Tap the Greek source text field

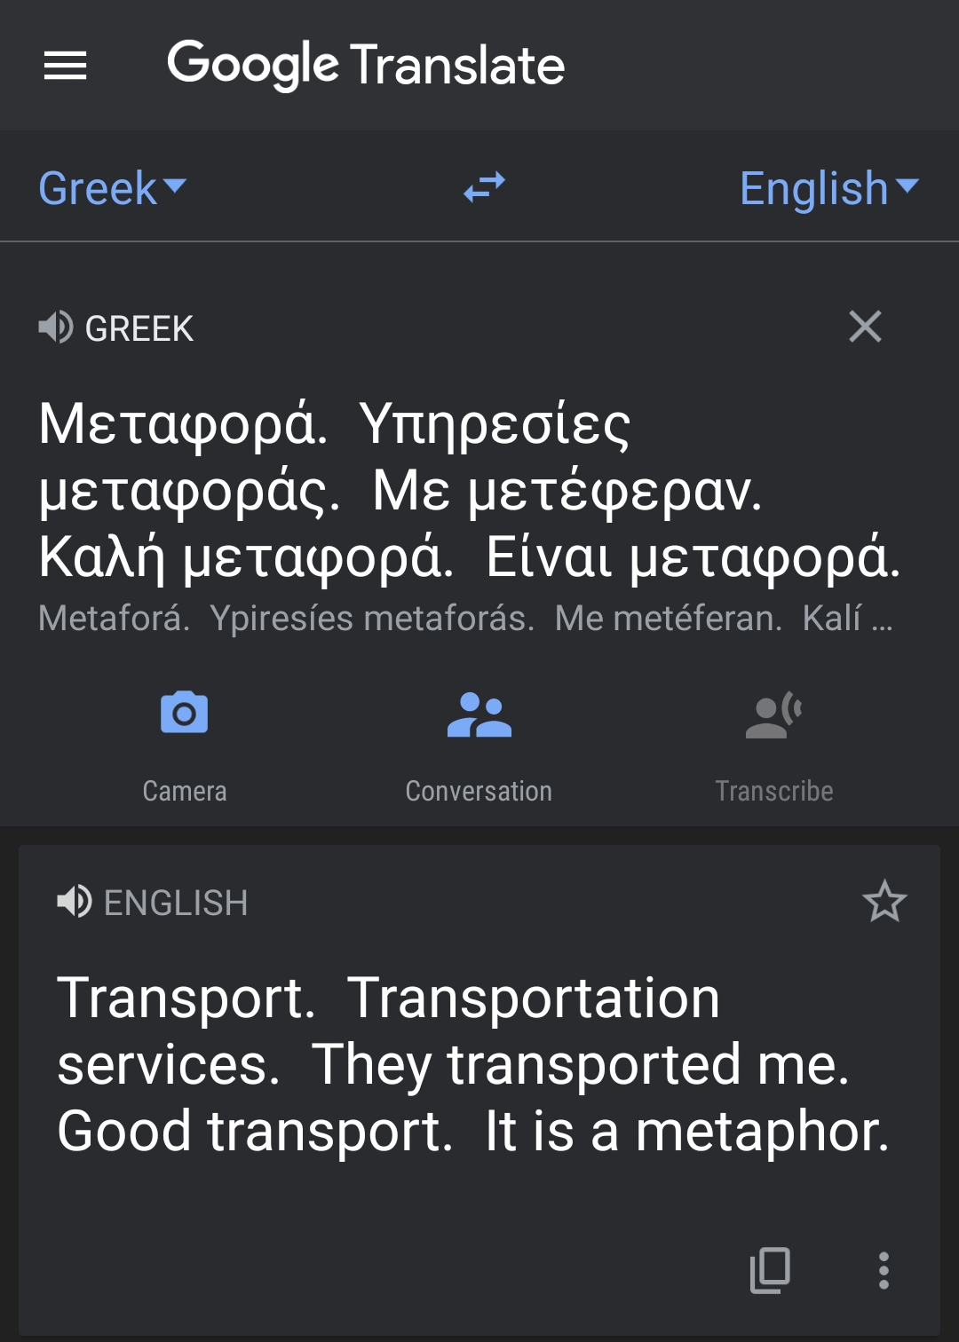click(469, 490)
